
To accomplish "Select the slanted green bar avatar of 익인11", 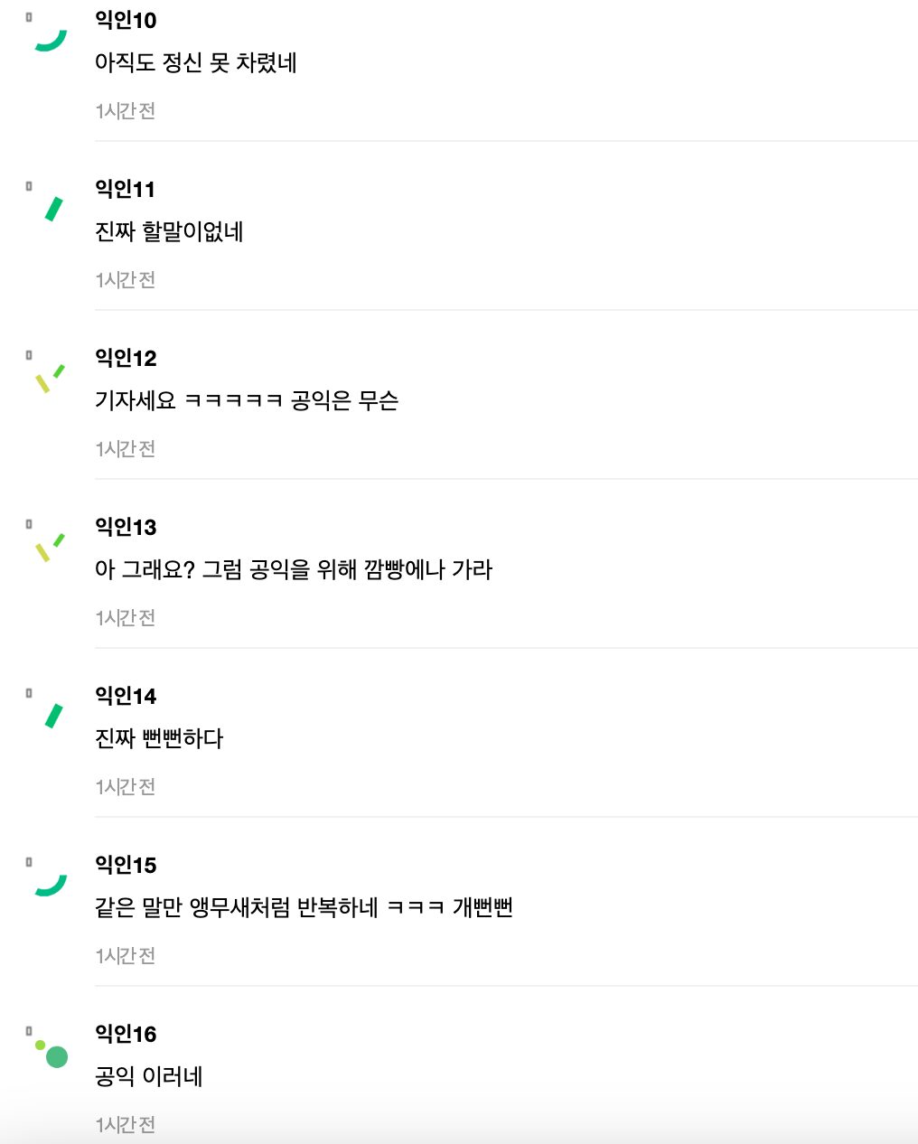I will pyautogui.click(x=52, y=207).
